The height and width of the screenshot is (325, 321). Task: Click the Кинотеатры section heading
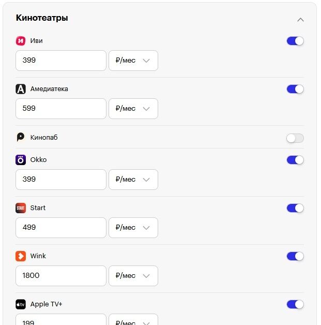coord(42,18)
